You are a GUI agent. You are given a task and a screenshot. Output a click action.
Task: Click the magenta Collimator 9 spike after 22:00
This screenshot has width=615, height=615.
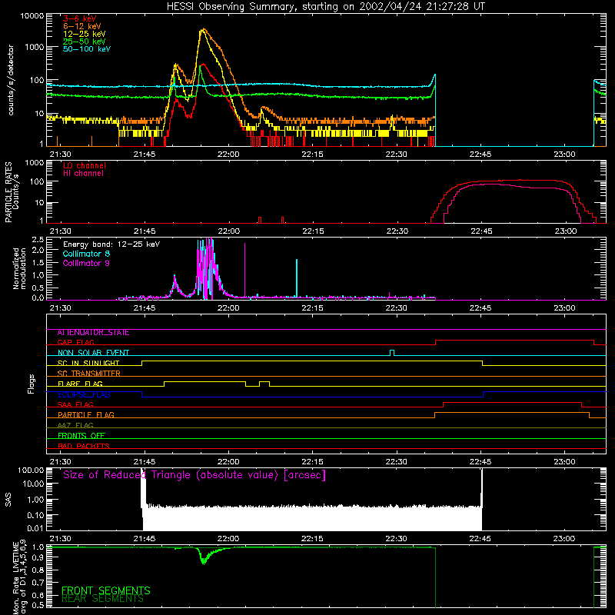click(245, 270)
